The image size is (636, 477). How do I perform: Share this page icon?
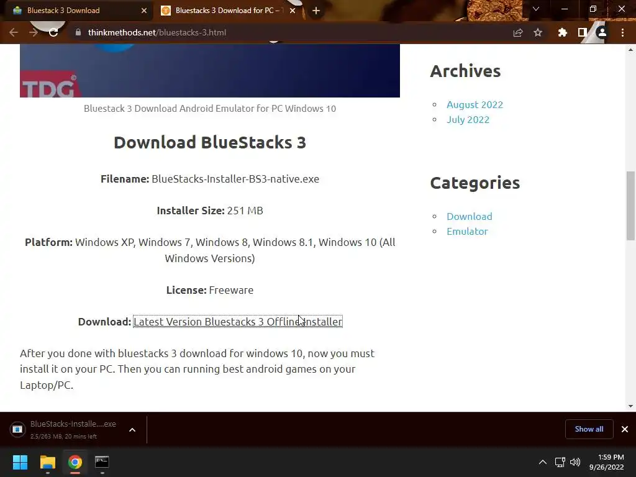518,32
